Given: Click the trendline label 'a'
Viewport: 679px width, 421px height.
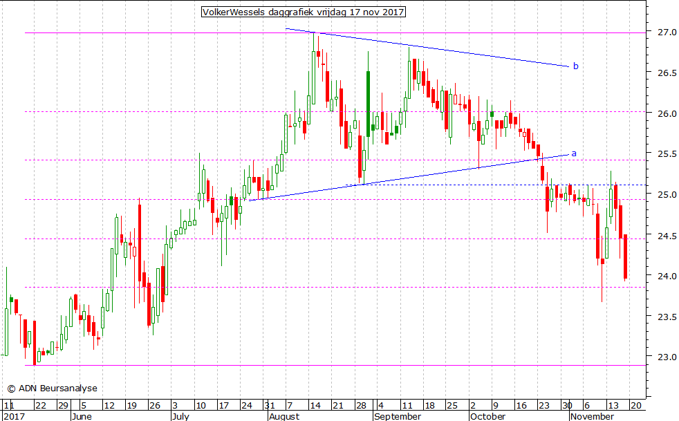Looking at the screenshot, I should [x=574, y=153].
